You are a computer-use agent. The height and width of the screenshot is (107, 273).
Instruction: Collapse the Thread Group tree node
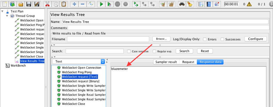pos(7,16)
